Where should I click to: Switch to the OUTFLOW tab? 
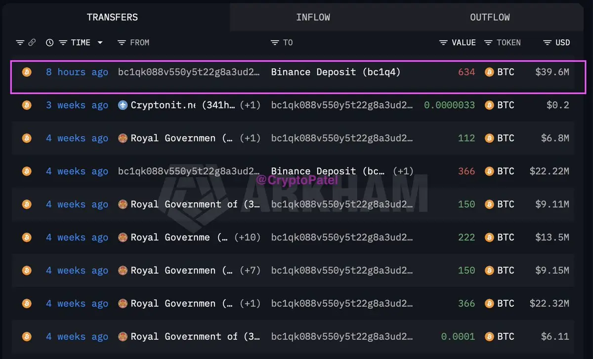point(490,17)
